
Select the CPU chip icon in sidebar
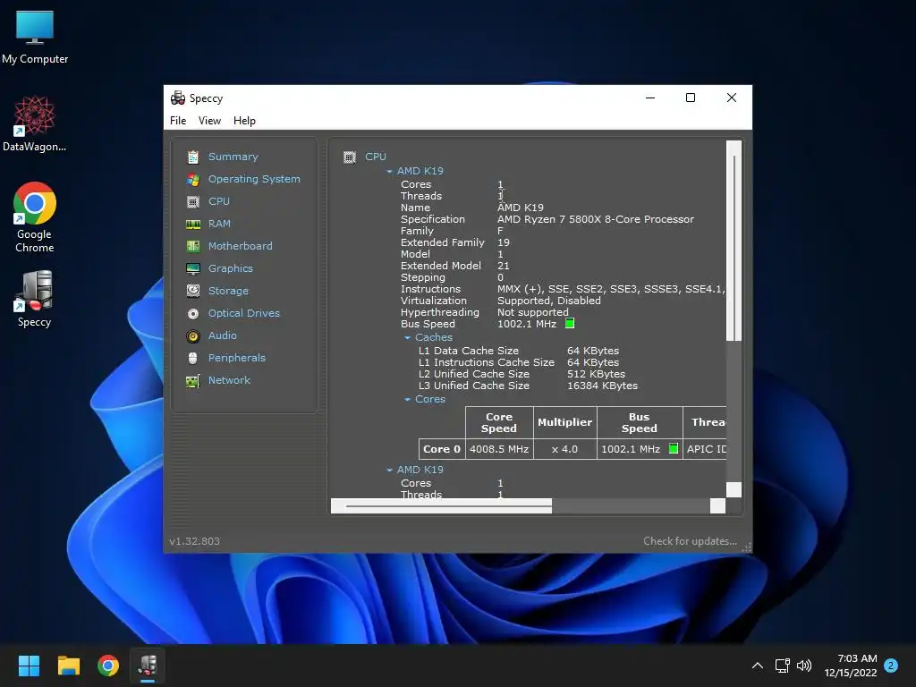coord(193,201)
